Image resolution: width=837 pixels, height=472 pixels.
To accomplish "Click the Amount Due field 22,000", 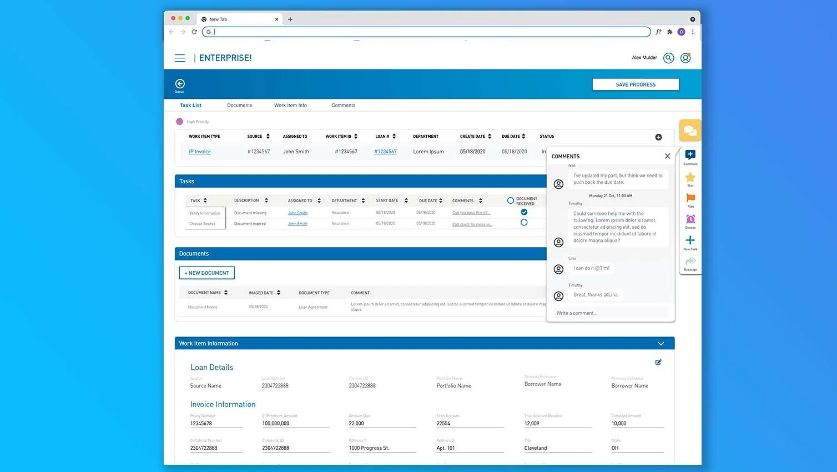I will [382, 424].
